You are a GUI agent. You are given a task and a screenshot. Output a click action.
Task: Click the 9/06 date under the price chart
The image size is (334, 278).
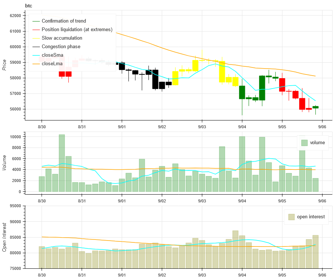[322, 127]
